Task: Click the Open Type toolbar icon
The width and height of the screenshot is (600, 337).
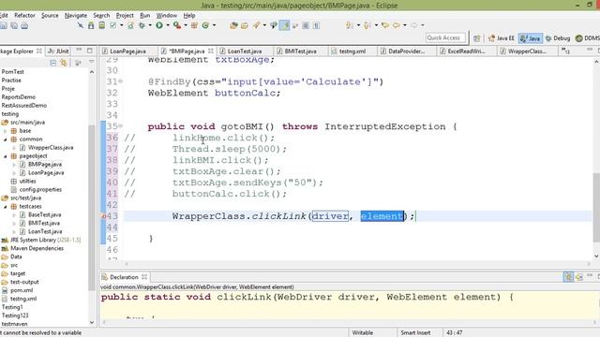Action: tap(233, 25)
